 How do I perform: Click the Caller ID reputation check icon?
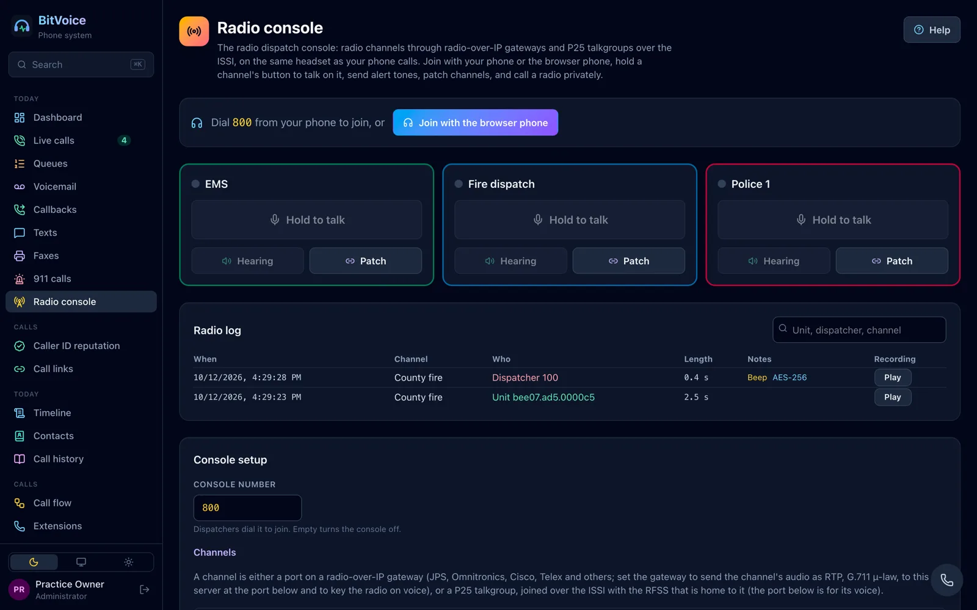coord(20,346)
